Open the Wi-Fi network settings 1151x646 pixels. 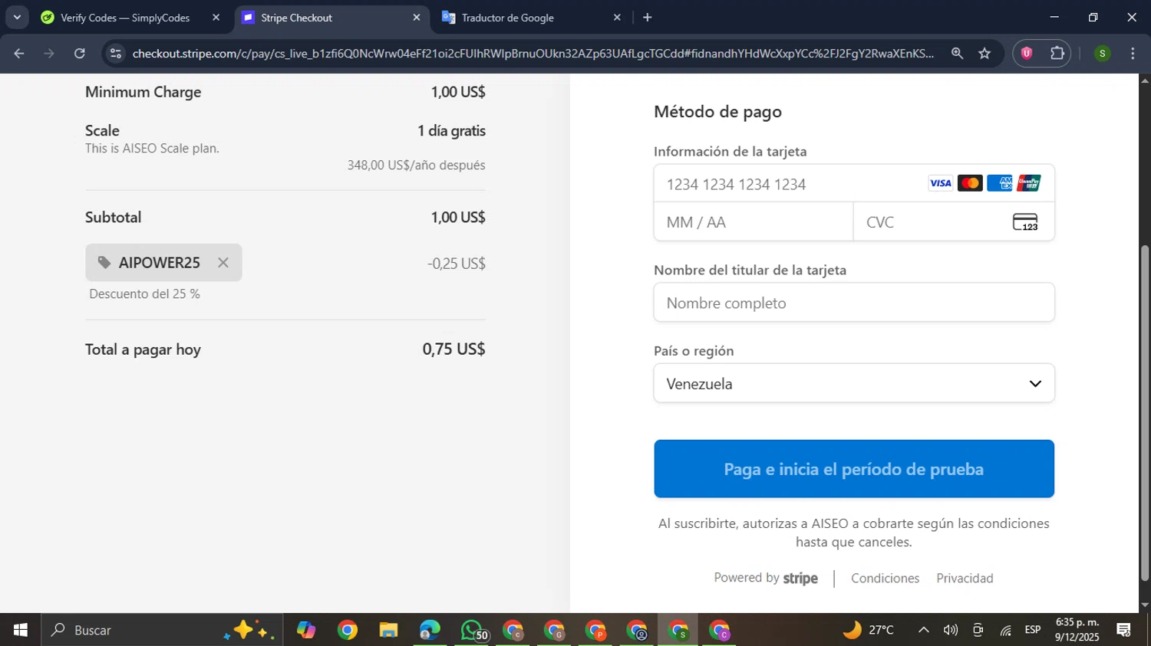[1005, 630]
